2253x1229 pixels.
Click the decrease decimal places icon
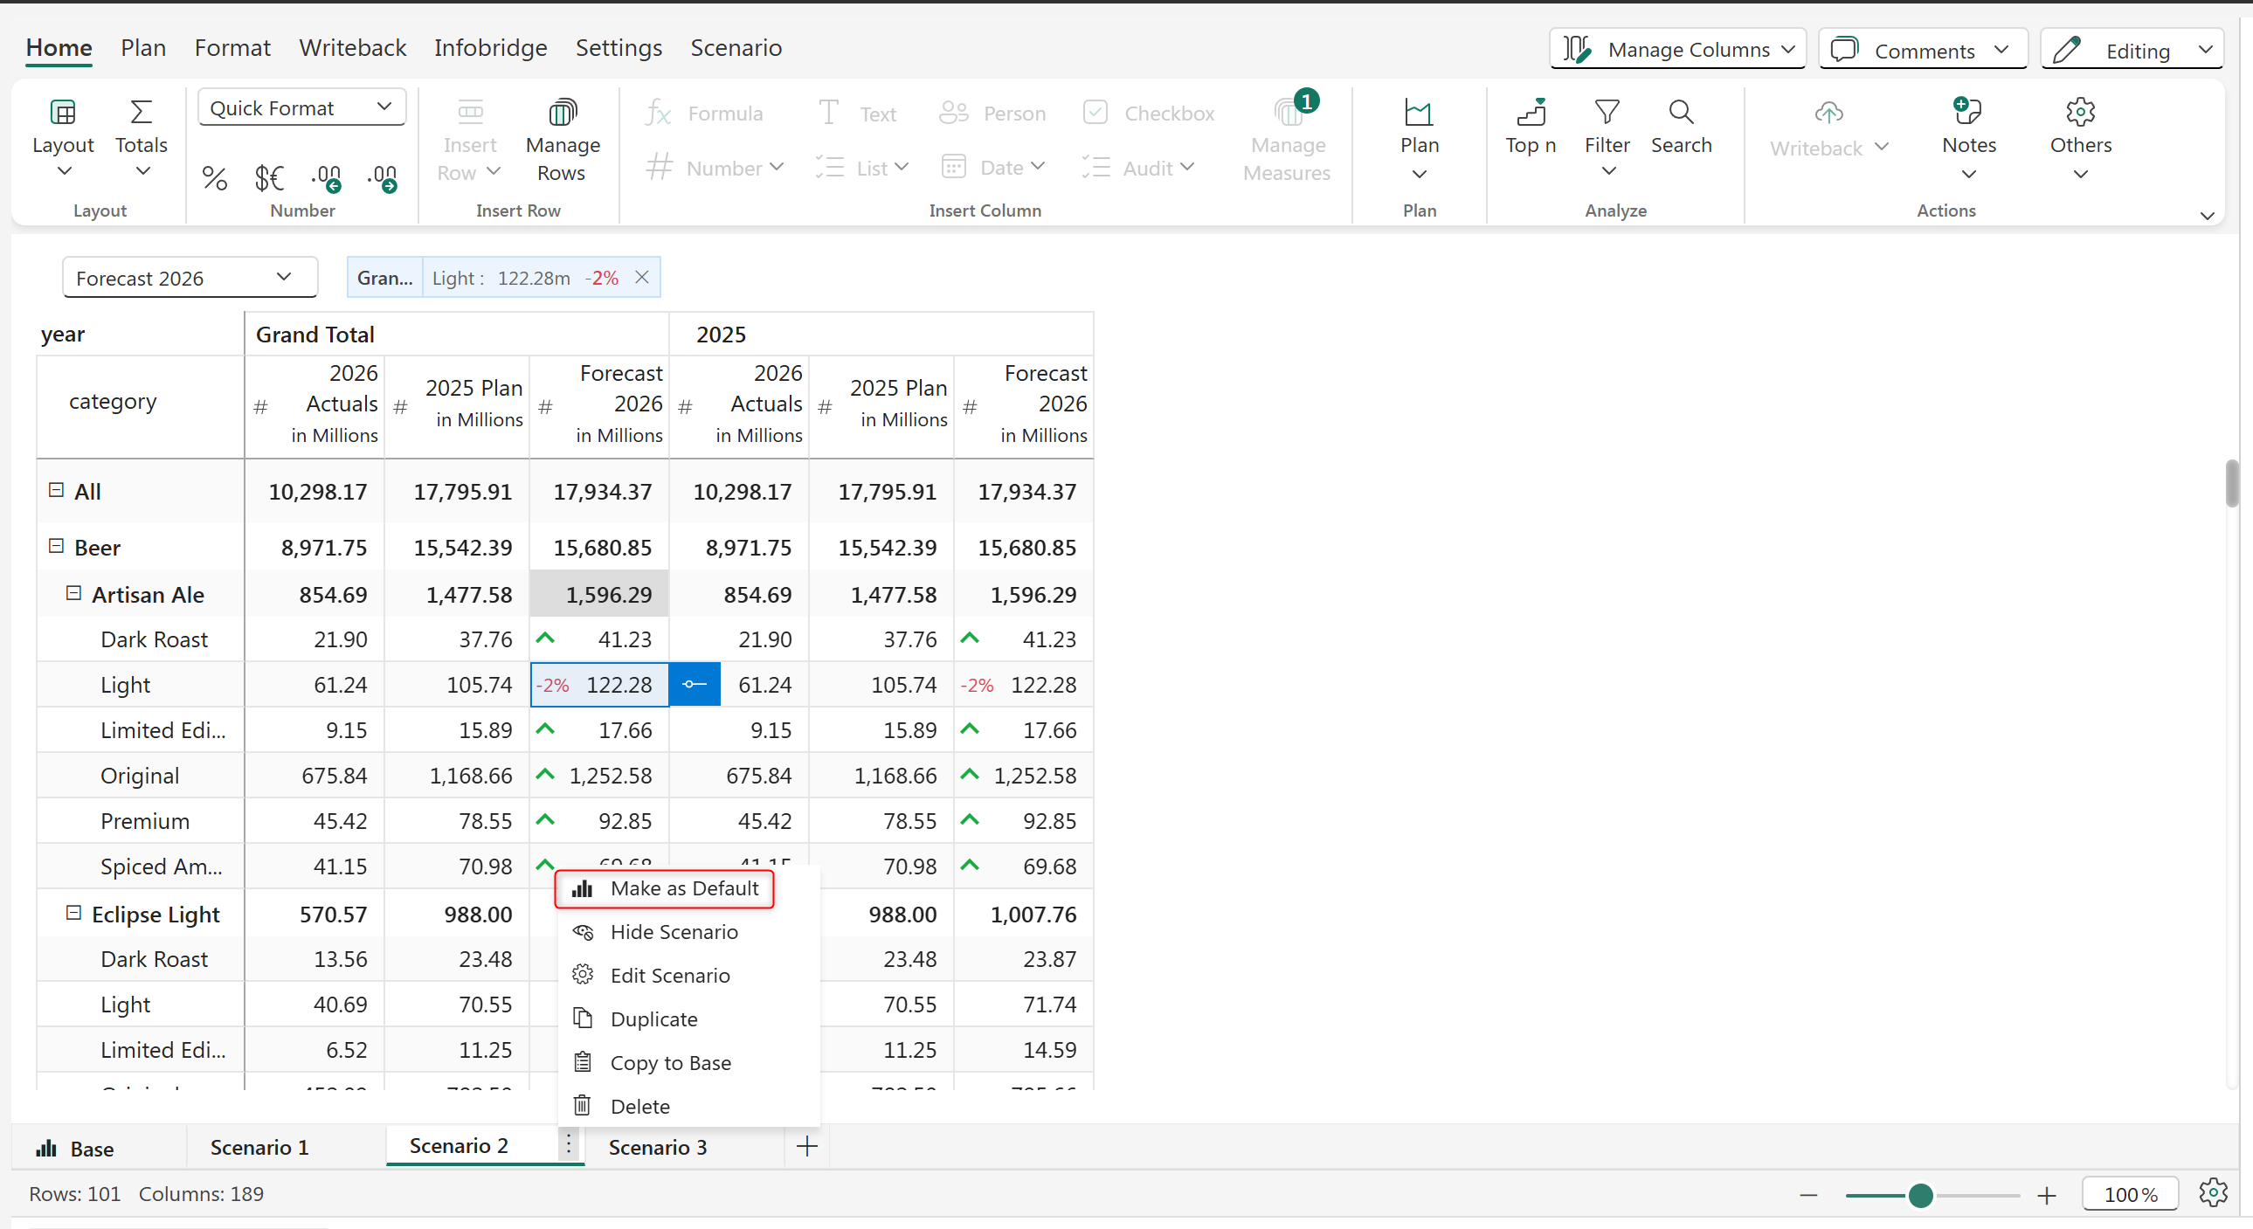pyautogui.click(x=326, y=178)
